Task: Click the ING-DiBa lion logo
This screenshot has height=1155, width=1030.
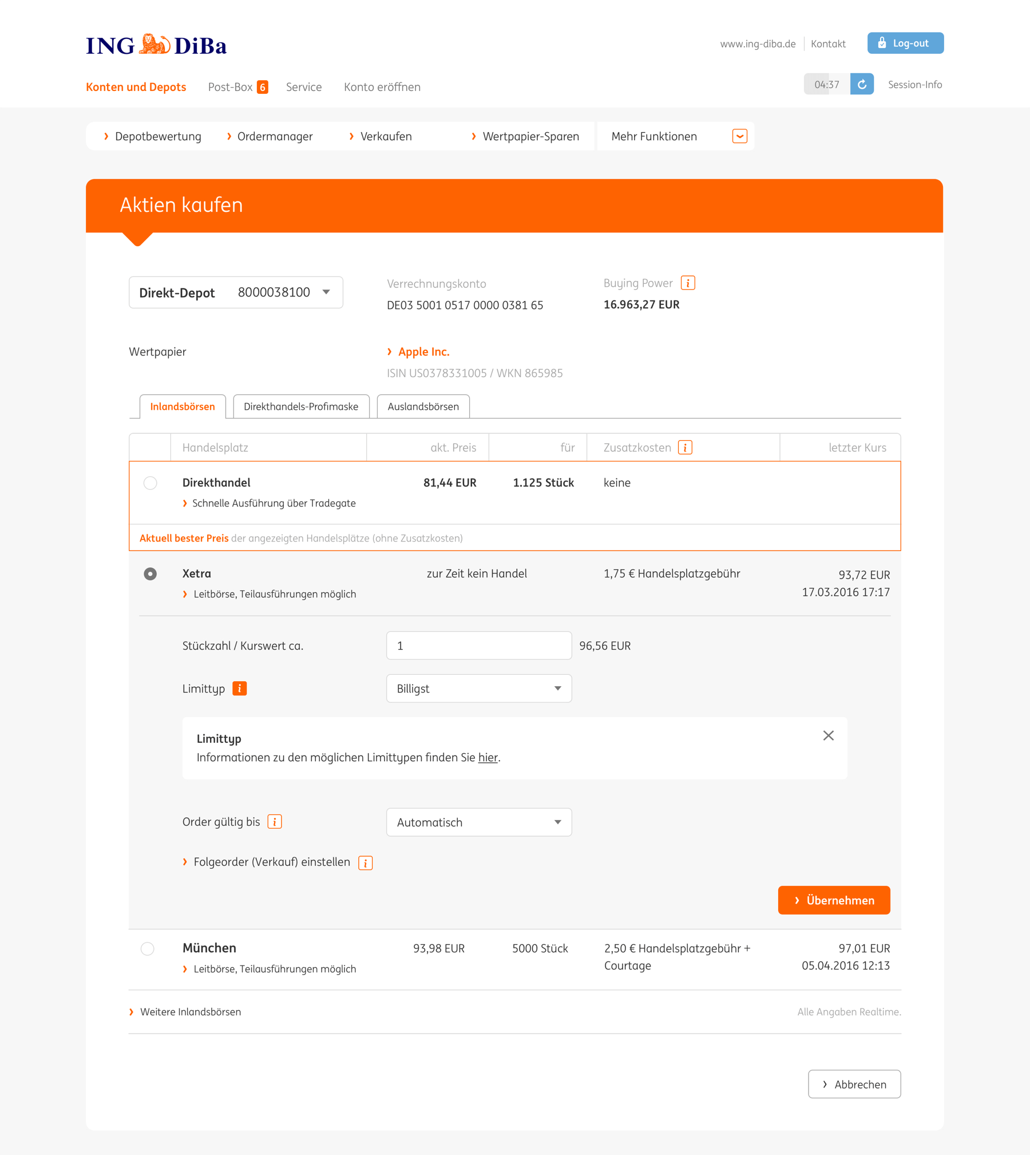Action: (155, 45)
